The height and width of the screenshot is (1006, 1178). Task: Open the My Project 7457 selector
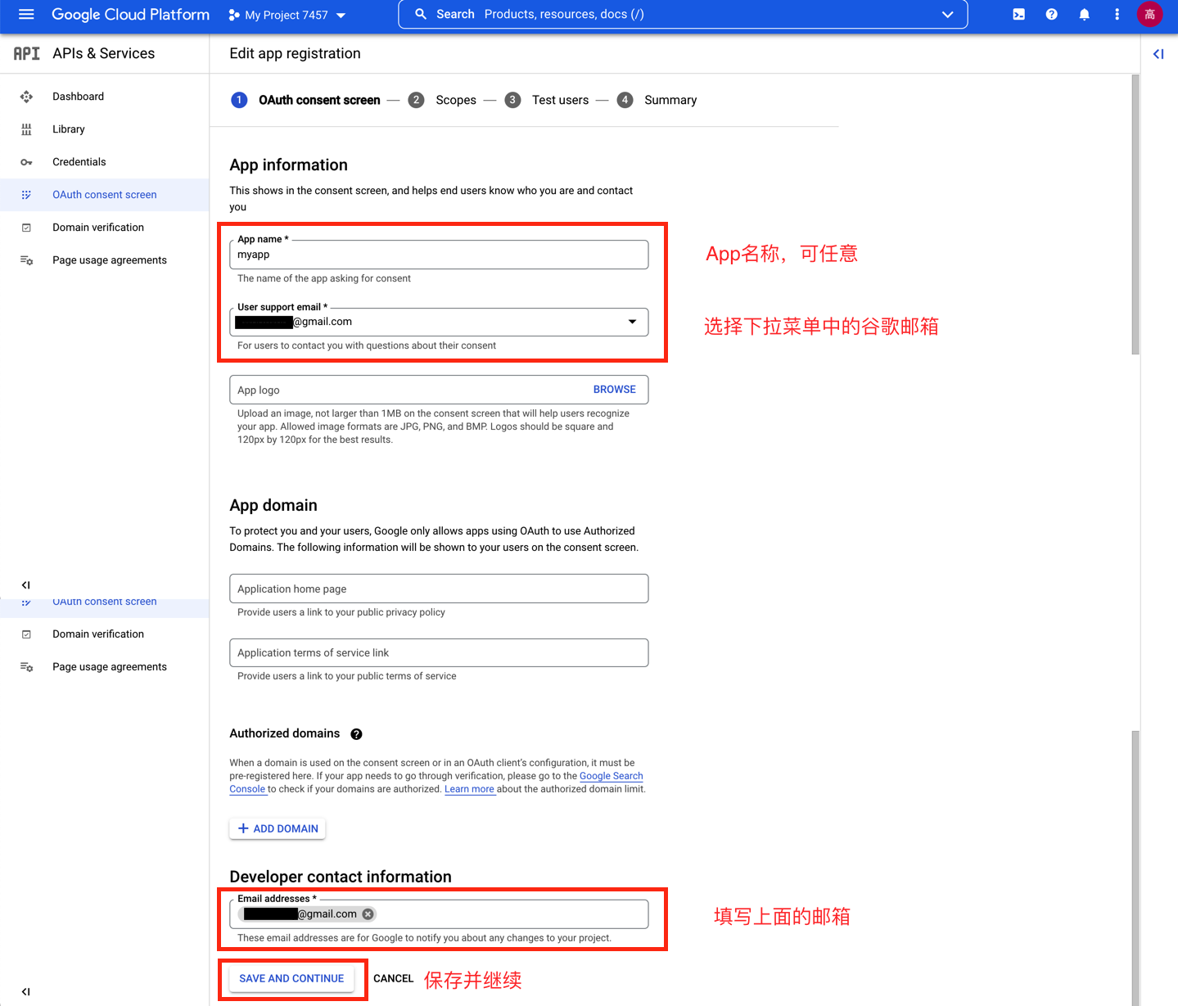[x=287, y=15]
